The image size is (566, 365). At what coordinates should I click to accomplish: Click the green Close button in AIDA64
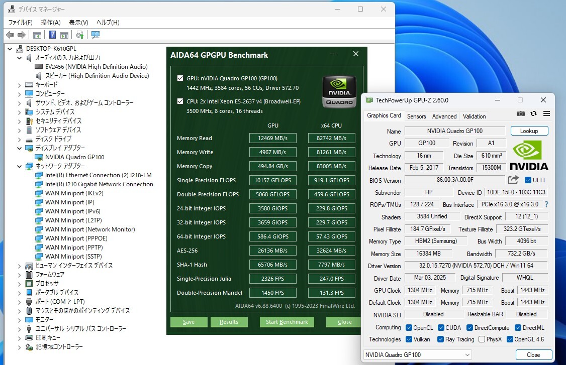344,322
